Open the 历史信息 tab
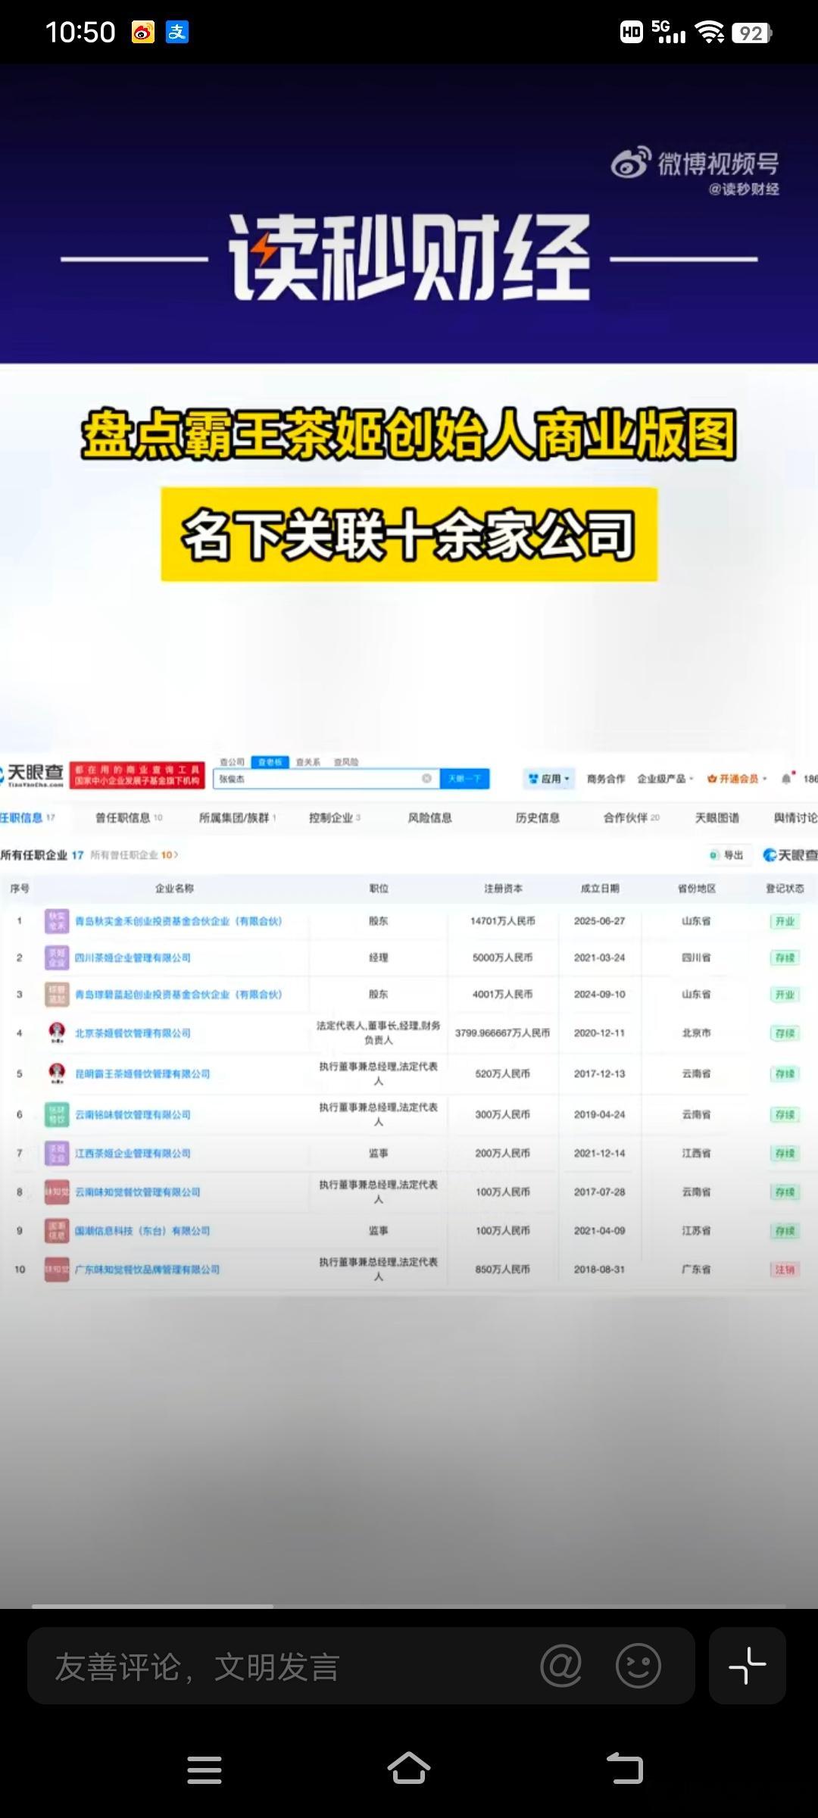The height and width of the screenshot is (1818, 818). pyautogui.click(x=537, y=817)
